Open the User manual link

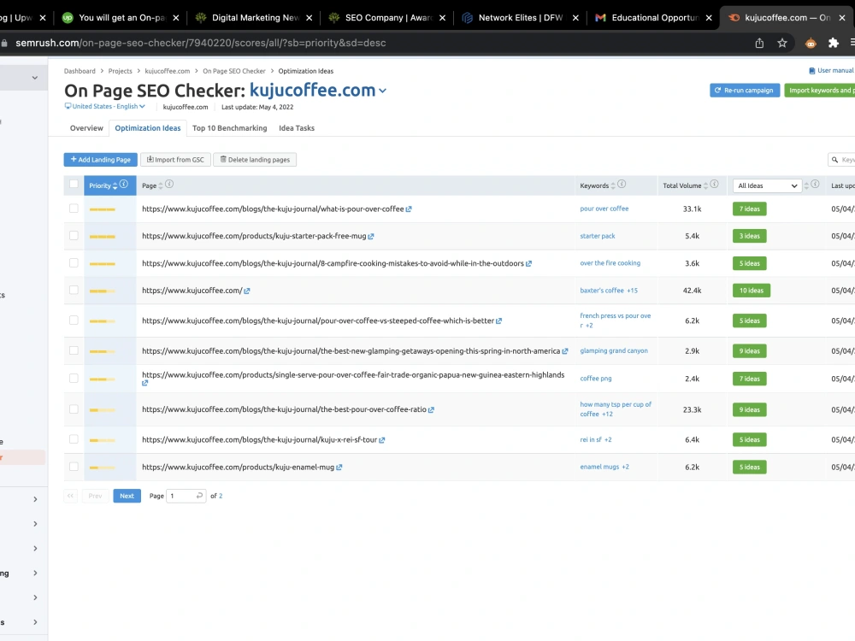pos(831,71)
